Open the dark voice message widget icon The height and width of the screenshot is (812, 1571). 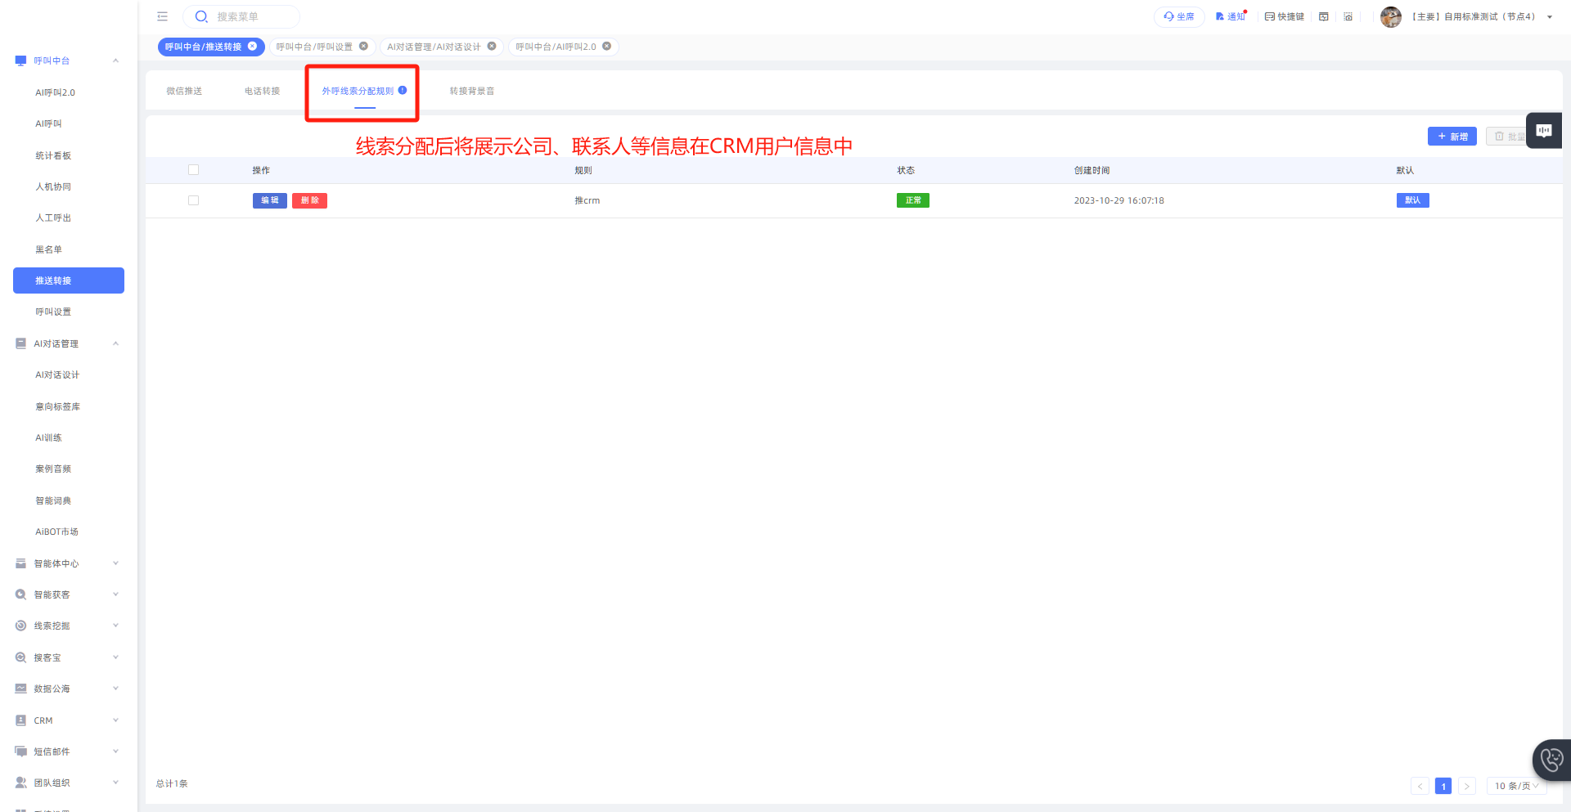click(x=1544, y=131)
